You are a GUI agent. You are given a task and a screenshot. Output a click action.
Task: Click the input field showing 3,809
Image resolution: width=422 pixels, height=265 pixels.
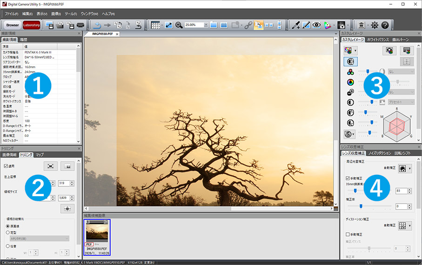pyautogui.click(x=64, y=198)
